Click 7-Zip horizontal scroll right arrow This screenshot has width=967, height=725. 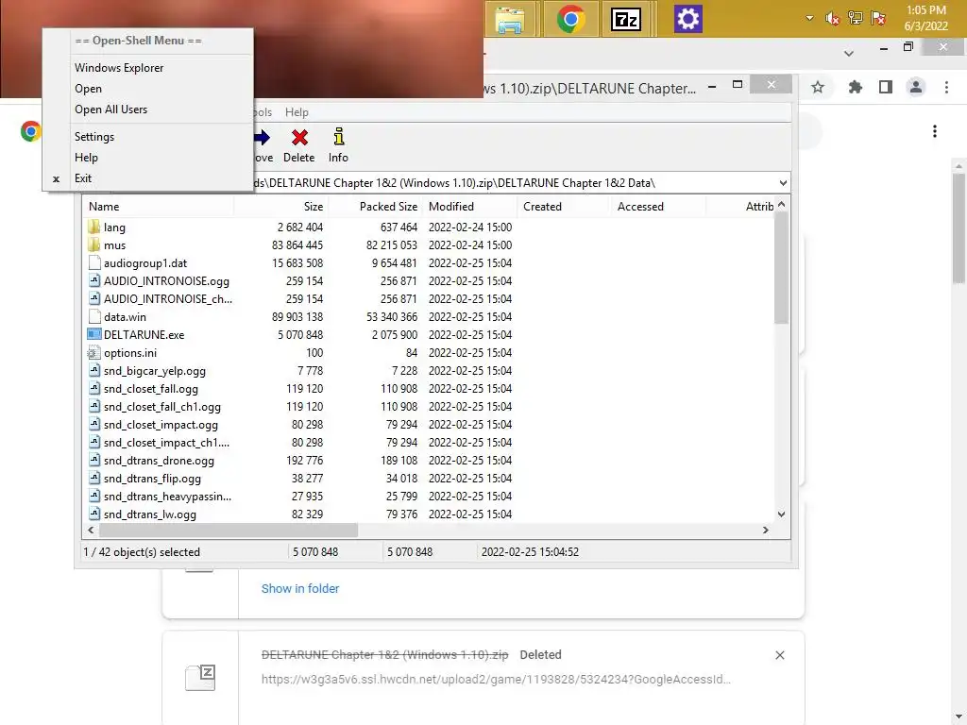pos(766,531)
